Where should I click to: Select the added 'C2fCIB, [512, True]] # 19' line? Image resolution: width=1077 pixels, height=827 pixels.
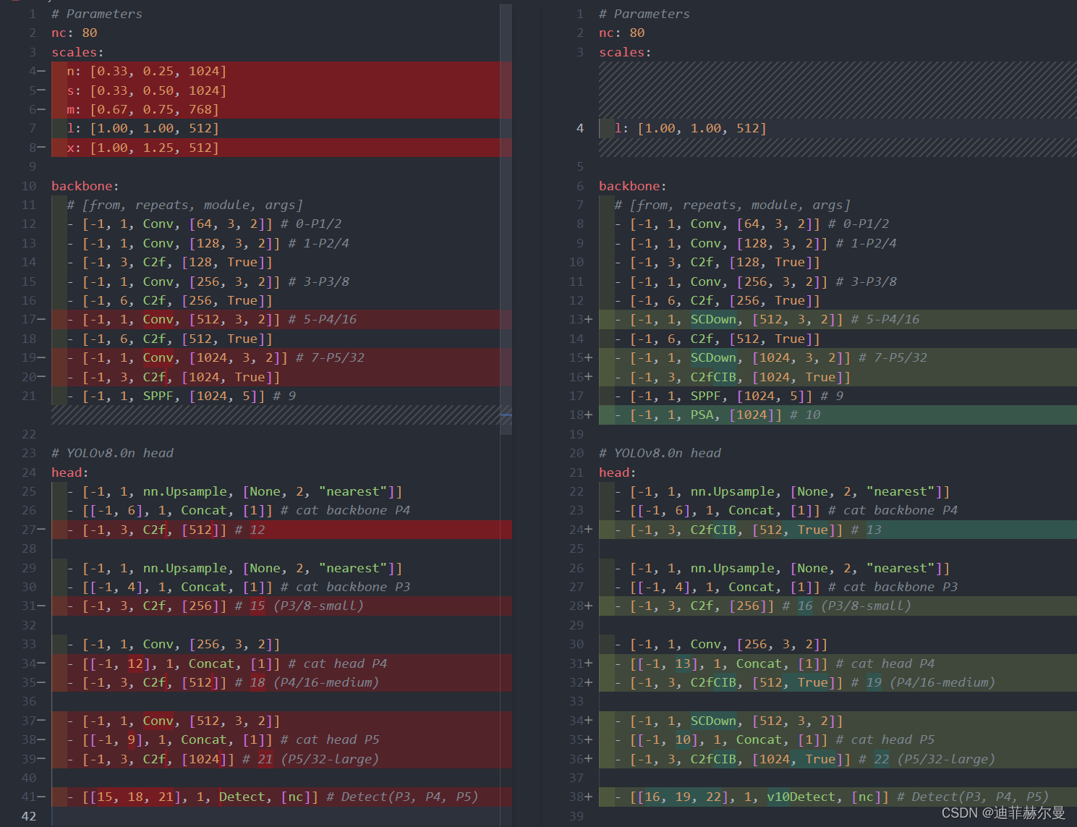tap(838, 682)
